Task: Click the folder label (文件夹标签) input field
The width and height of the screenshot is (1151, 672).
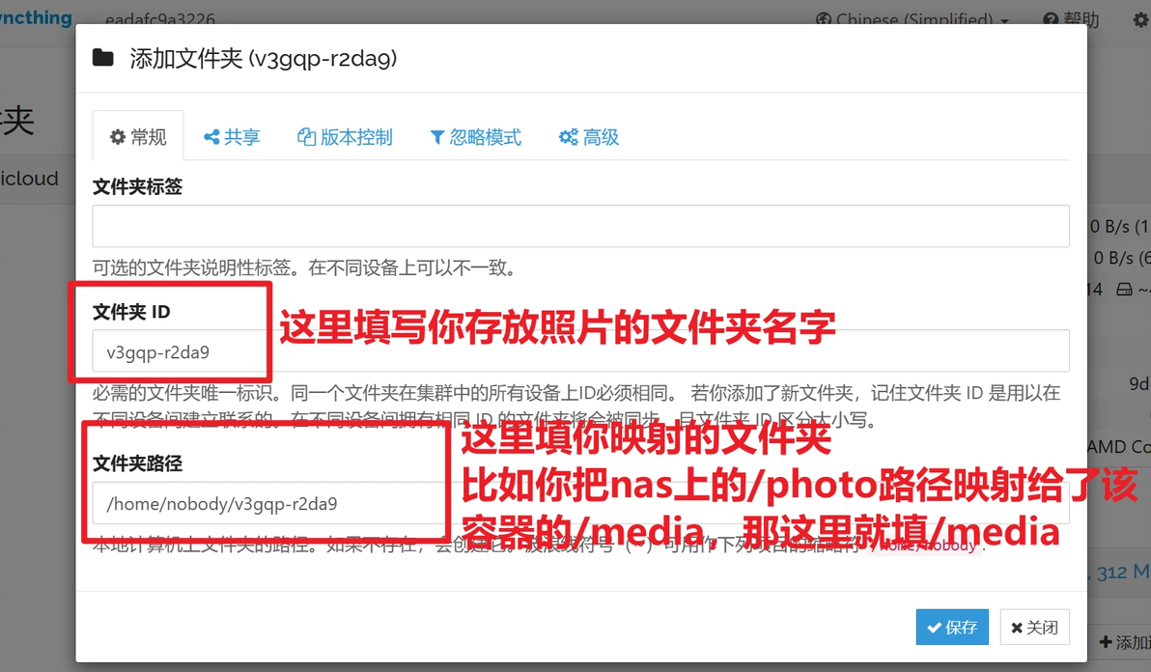Action: pyautogui.click(x=580, y=226)
